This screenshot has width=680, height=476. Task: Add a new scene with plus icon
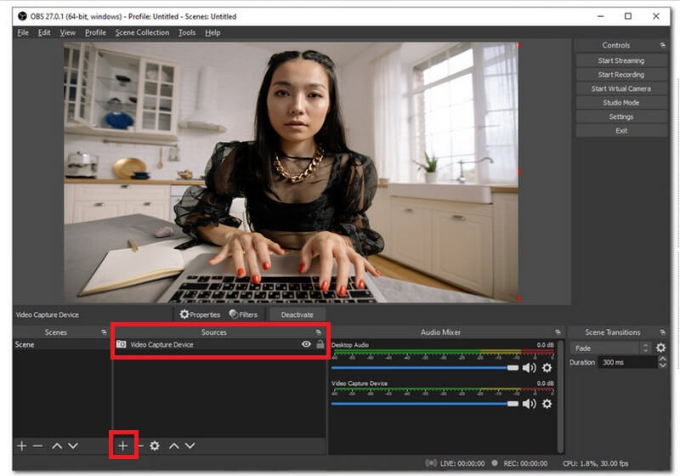22,445
